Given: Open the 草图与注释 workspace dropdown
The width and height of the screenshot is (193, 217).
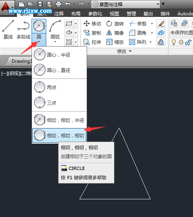Looking at the screenshot, I should click(126, 4).
